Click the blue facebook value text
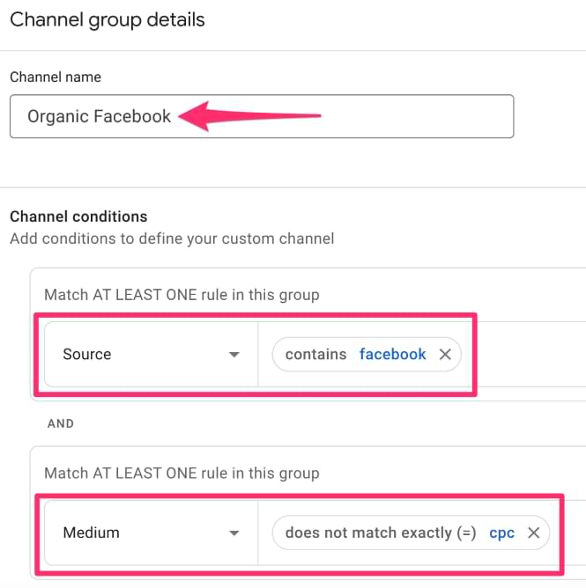This screenshot has height=588, width=586. (x=393, y=354)
